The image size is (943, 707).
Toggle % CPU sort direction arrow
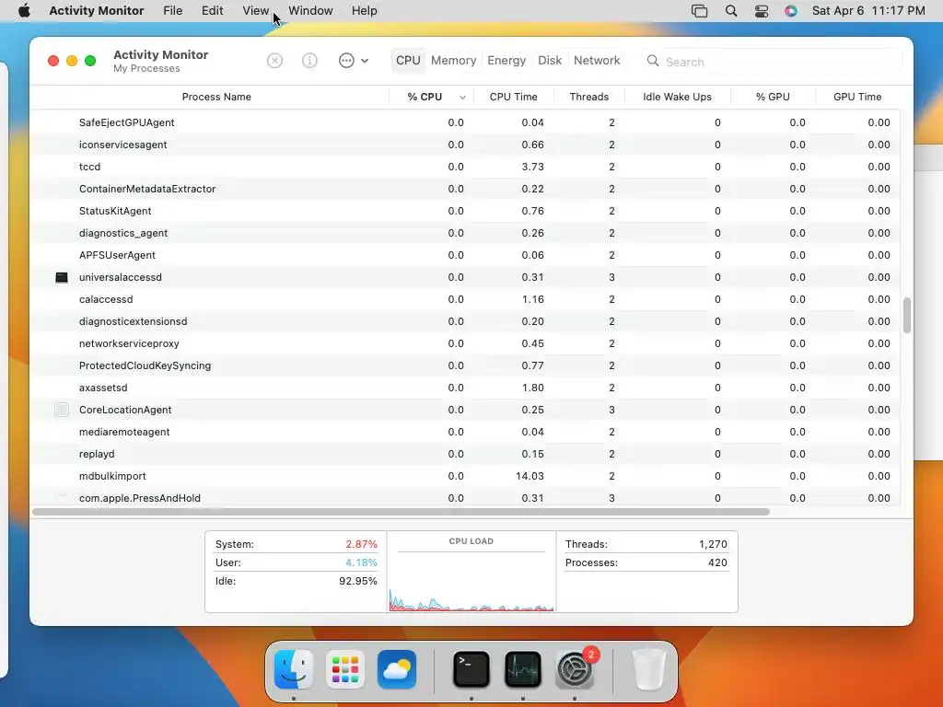coord(462,98)
